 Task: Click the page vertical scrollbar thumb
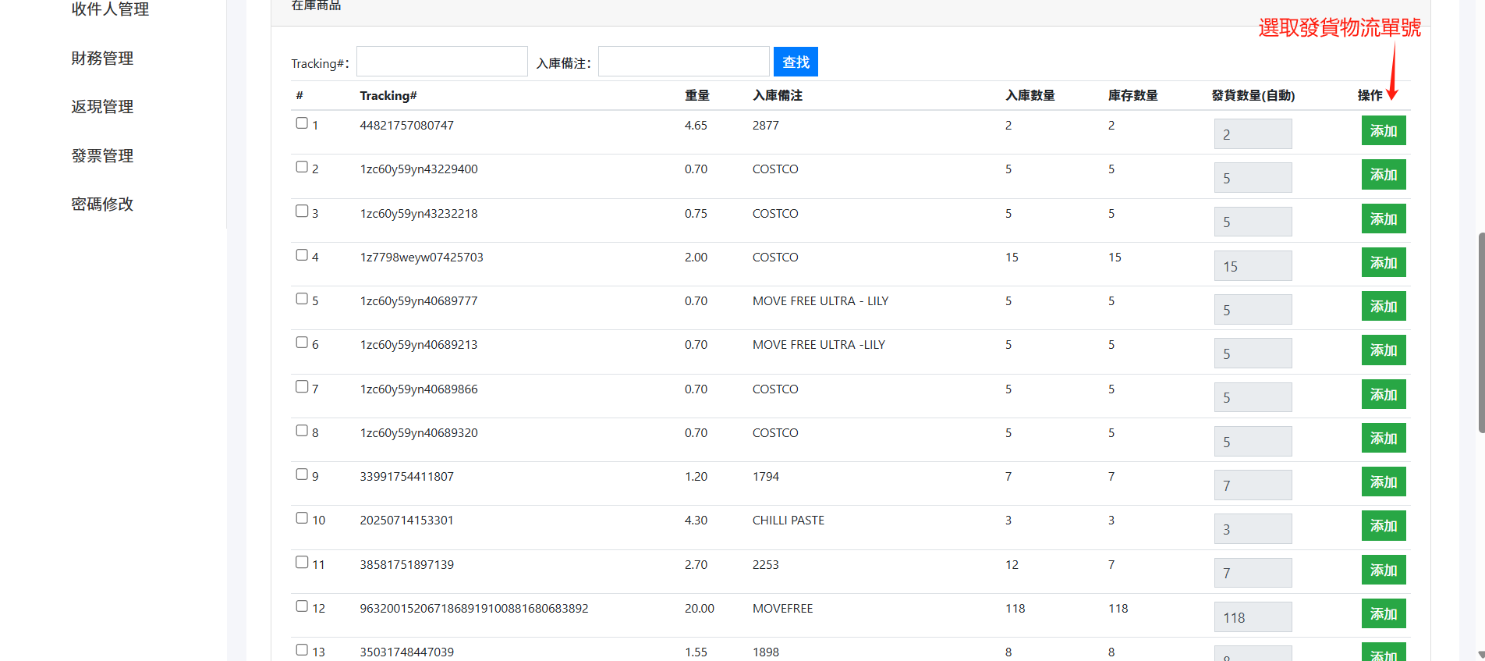[x=1480, y=332]
